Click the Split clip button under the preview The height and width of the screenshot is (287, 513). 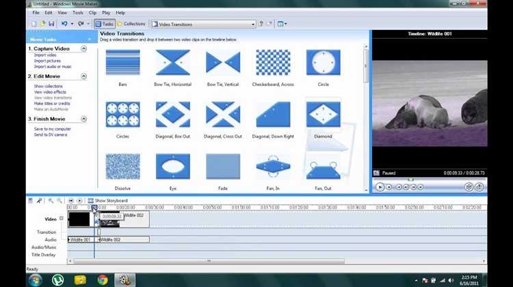(x=469, y=187)
